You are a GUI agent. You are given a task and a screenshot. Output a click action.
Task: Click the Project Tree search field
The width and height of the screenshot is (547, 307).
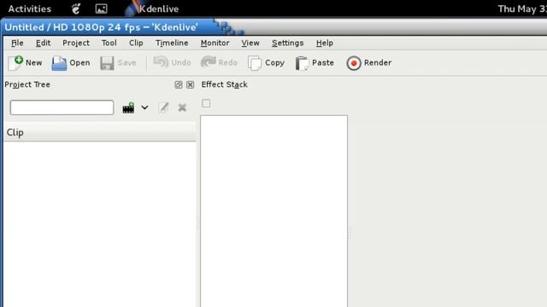pyautogui.click(x=62, y=107)
